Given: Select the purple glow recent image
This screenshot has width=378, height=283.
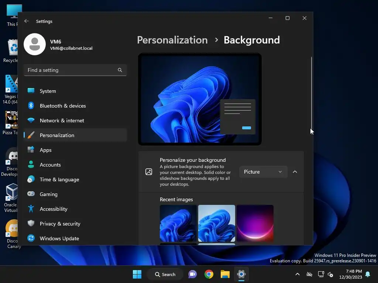Looking at the screenshot, I should pyautogui.click(x=255, y=223).
